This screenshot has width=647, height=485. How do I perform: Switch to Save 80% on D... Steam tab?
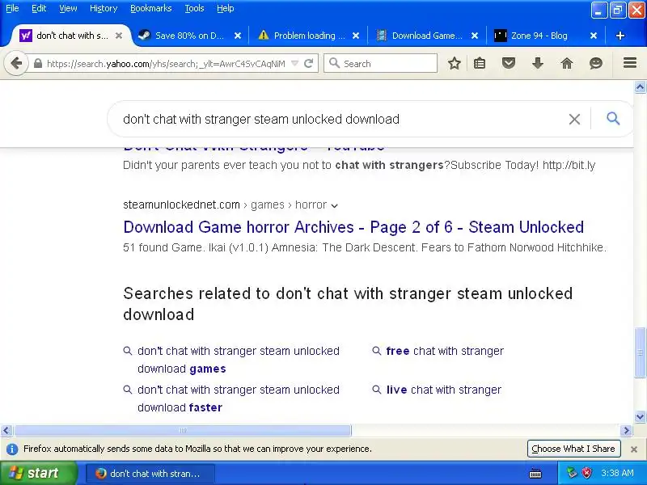tap(190, 36)
